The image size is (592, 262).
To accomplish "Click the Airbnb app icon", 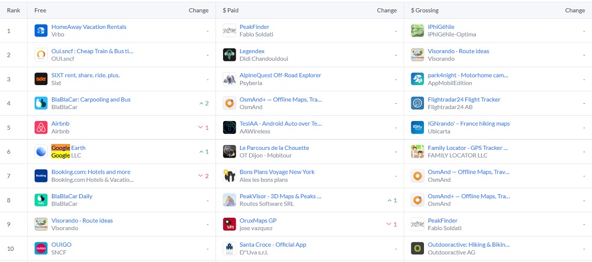I will pos(41,127).
